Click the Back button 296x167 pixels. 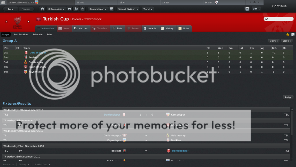10,9
